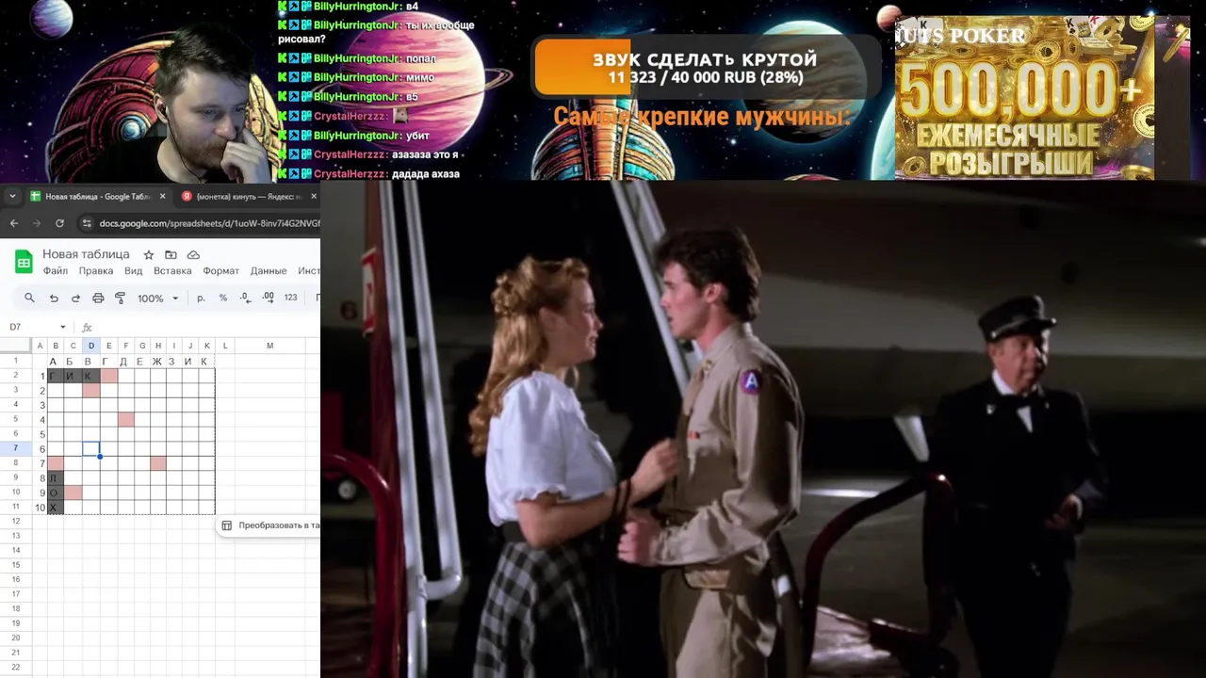1206x678 pixels.
Task: Click dark cell containing Х
Action: [55, 507]
